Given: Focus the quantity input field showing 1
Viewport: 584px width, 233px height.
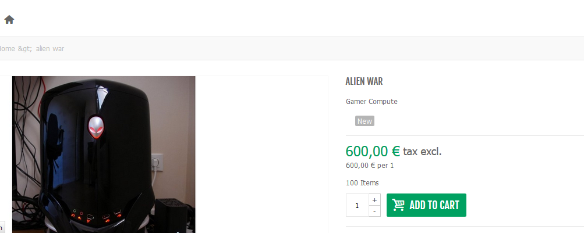Looking at the screenshot, I should tap(358, 205).
